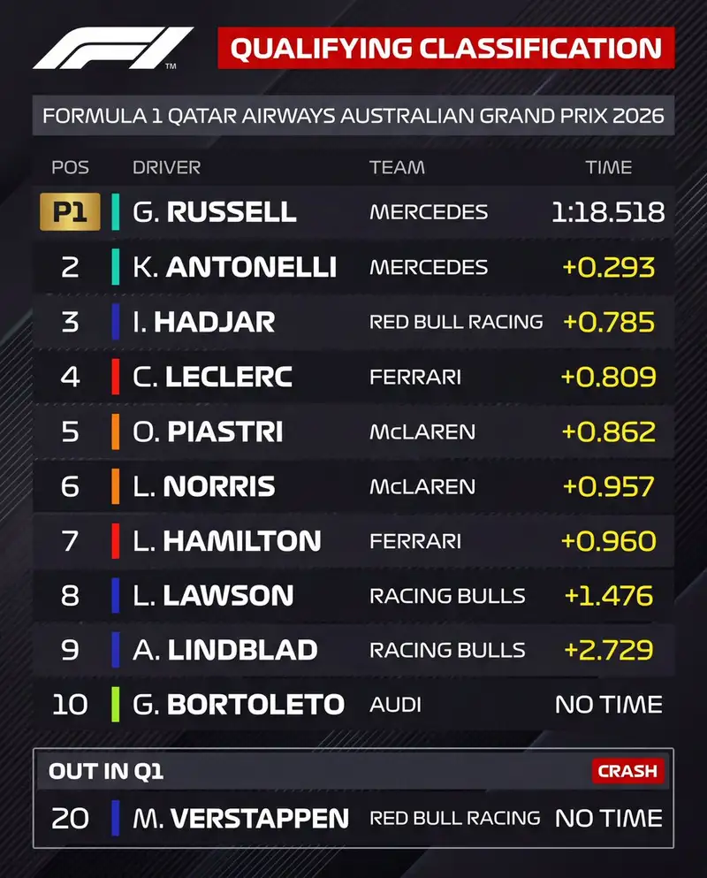Click the TIME column header
707x878 pixels.
click(x=609, y=167)
